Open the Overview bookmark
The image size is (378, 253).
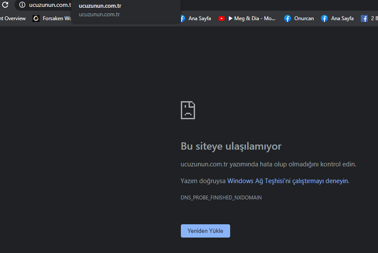pyautogui.click(x=13, y=18)
